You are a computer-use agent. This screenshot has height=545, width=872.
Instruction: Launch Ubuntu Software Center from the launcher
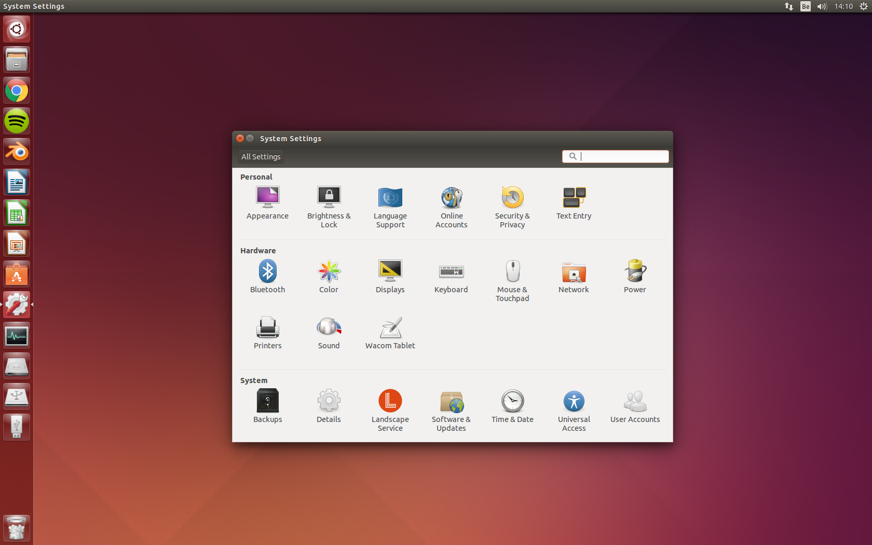click(17, 274)
